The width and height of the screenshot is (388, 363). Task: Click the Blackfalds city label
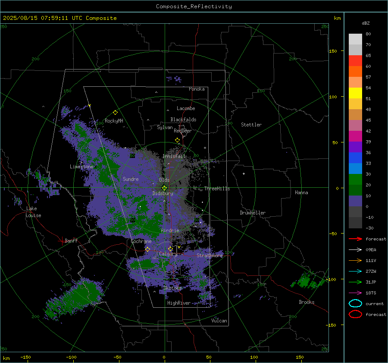point(183,120)
